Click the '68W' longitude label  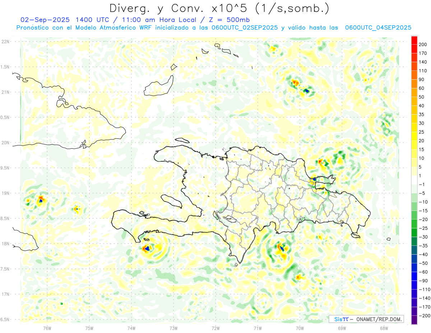click(x=384, y=328)
